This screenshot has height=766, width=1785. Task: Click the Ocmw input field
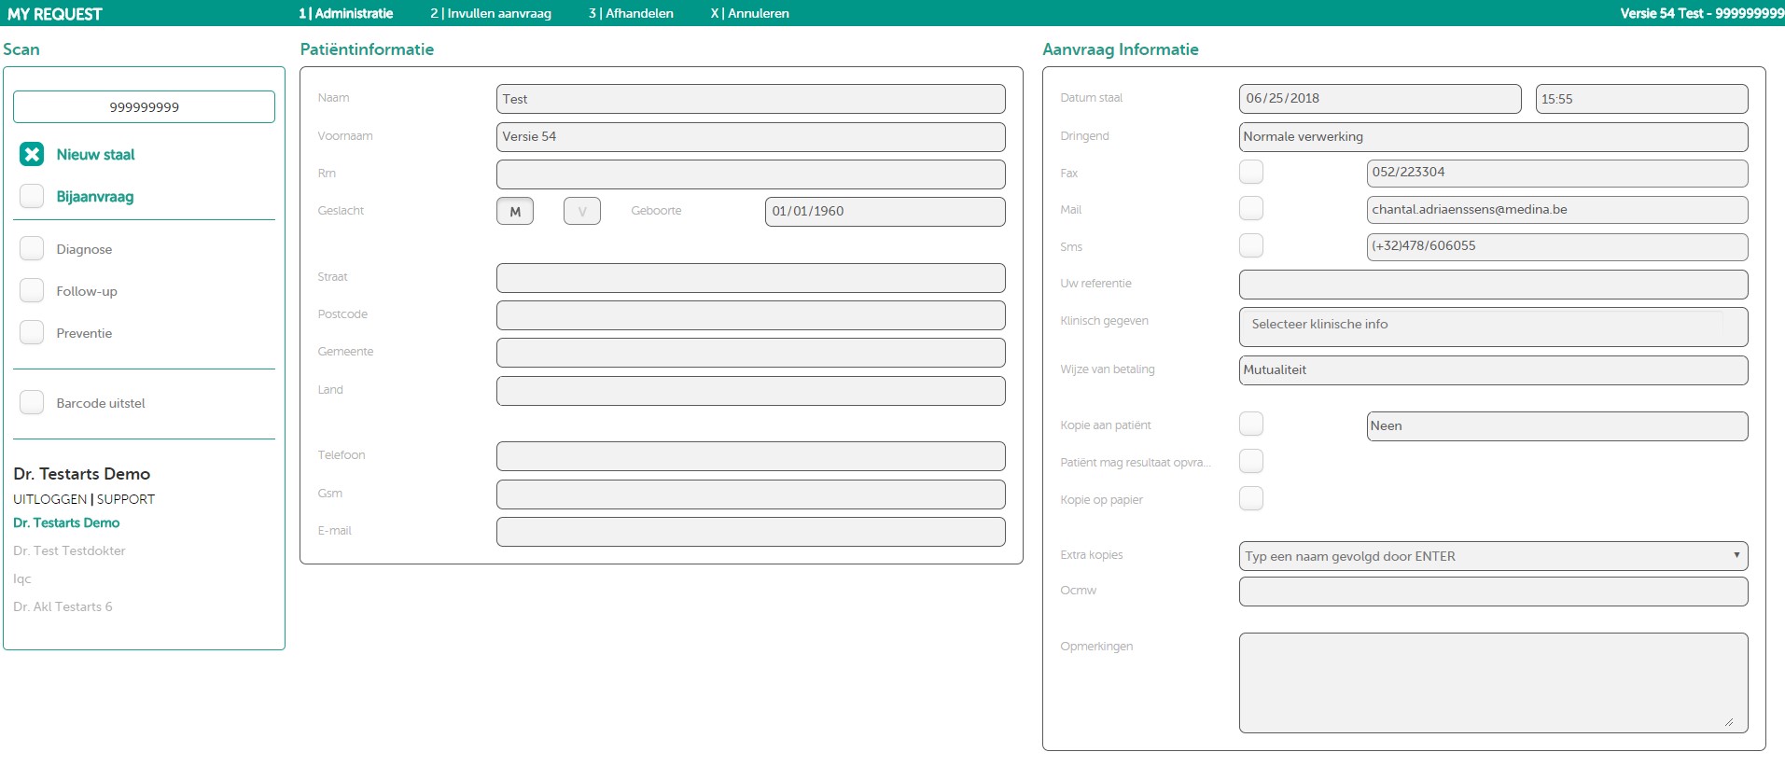[x=1494, y=592]
